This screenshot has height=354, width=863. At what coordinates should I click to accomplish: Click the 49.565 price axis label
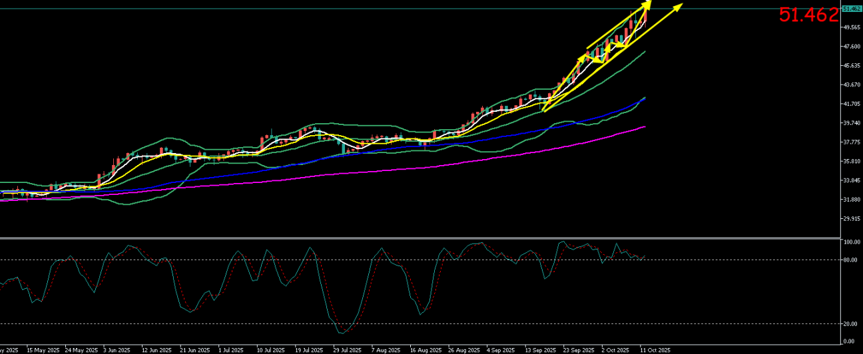(852, 27)
